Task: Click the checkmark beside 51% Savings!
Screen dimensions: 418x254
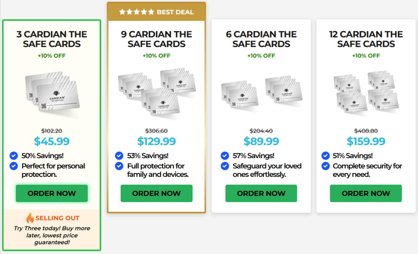Action: tap(326, 155)
